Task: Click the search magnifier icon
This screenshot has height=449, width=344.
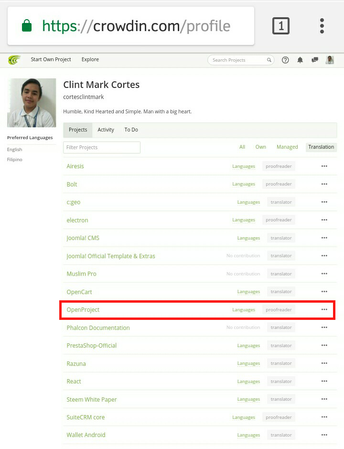Action: (x=269, y=60)
